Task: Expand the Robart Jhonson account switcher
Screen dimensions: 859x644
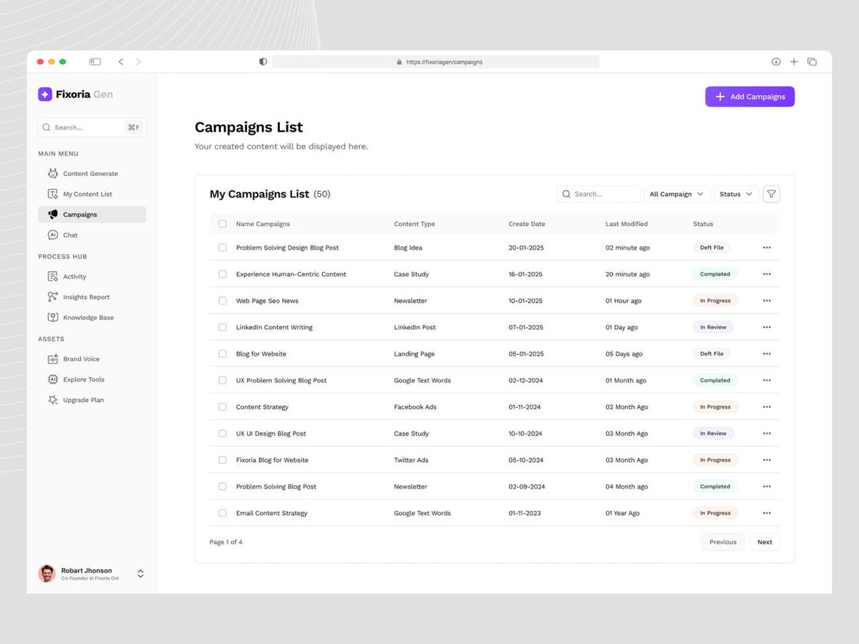Action: (x=140, y=574)
